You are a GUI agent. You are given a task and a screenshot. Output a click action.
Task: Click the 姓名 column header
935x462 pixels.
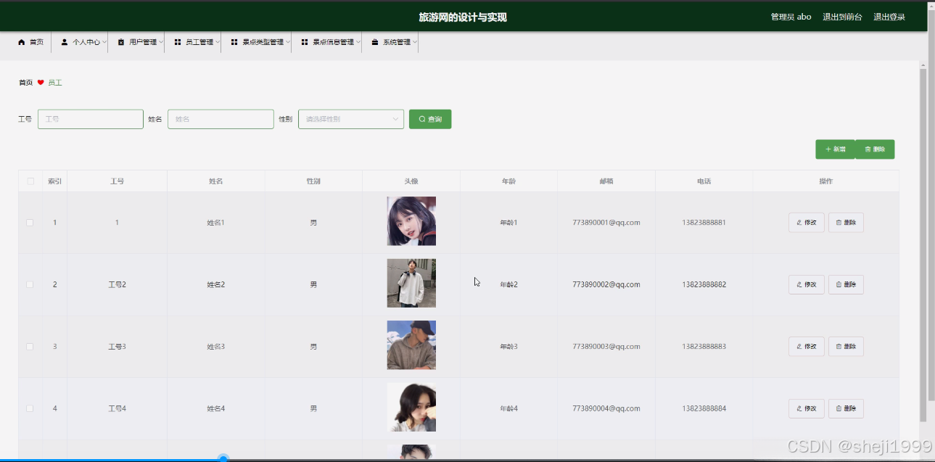click(215, 181)
